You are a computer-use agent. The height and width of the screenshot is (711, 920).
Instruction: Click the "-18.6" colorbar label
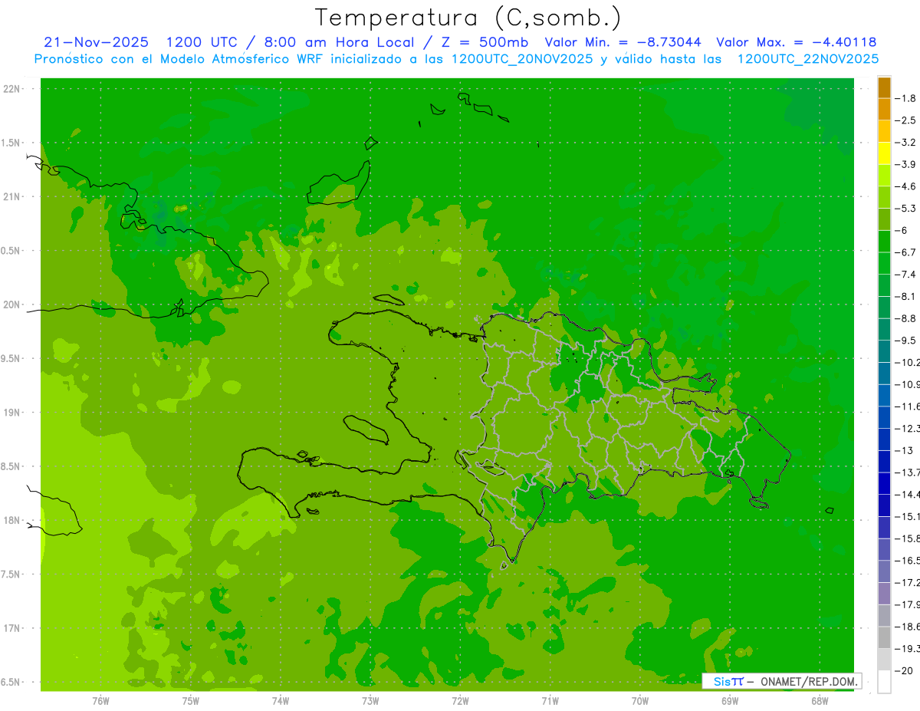[x=907, y=627]
